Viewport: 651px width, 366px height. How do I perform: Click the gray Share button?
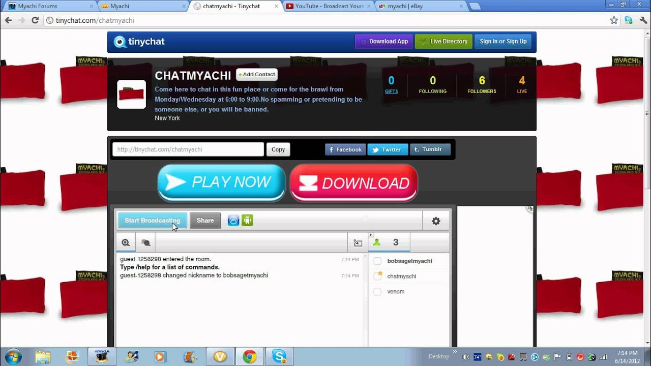tap(205, 221)
